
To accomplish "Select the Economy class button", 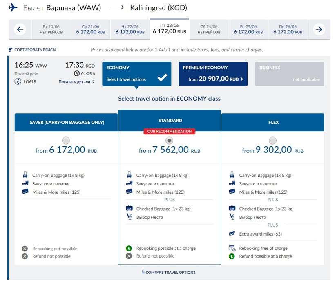I will 136,74.
